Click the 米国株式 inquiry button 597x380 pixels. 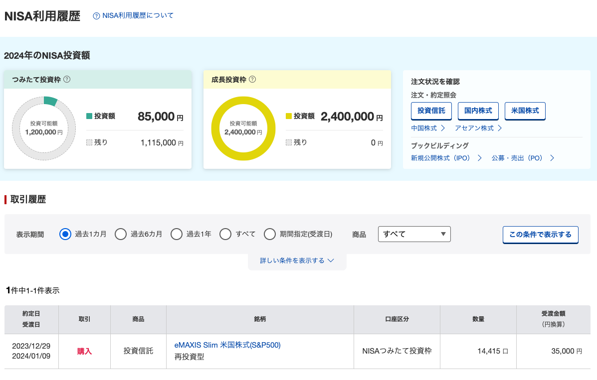(525, 111)
